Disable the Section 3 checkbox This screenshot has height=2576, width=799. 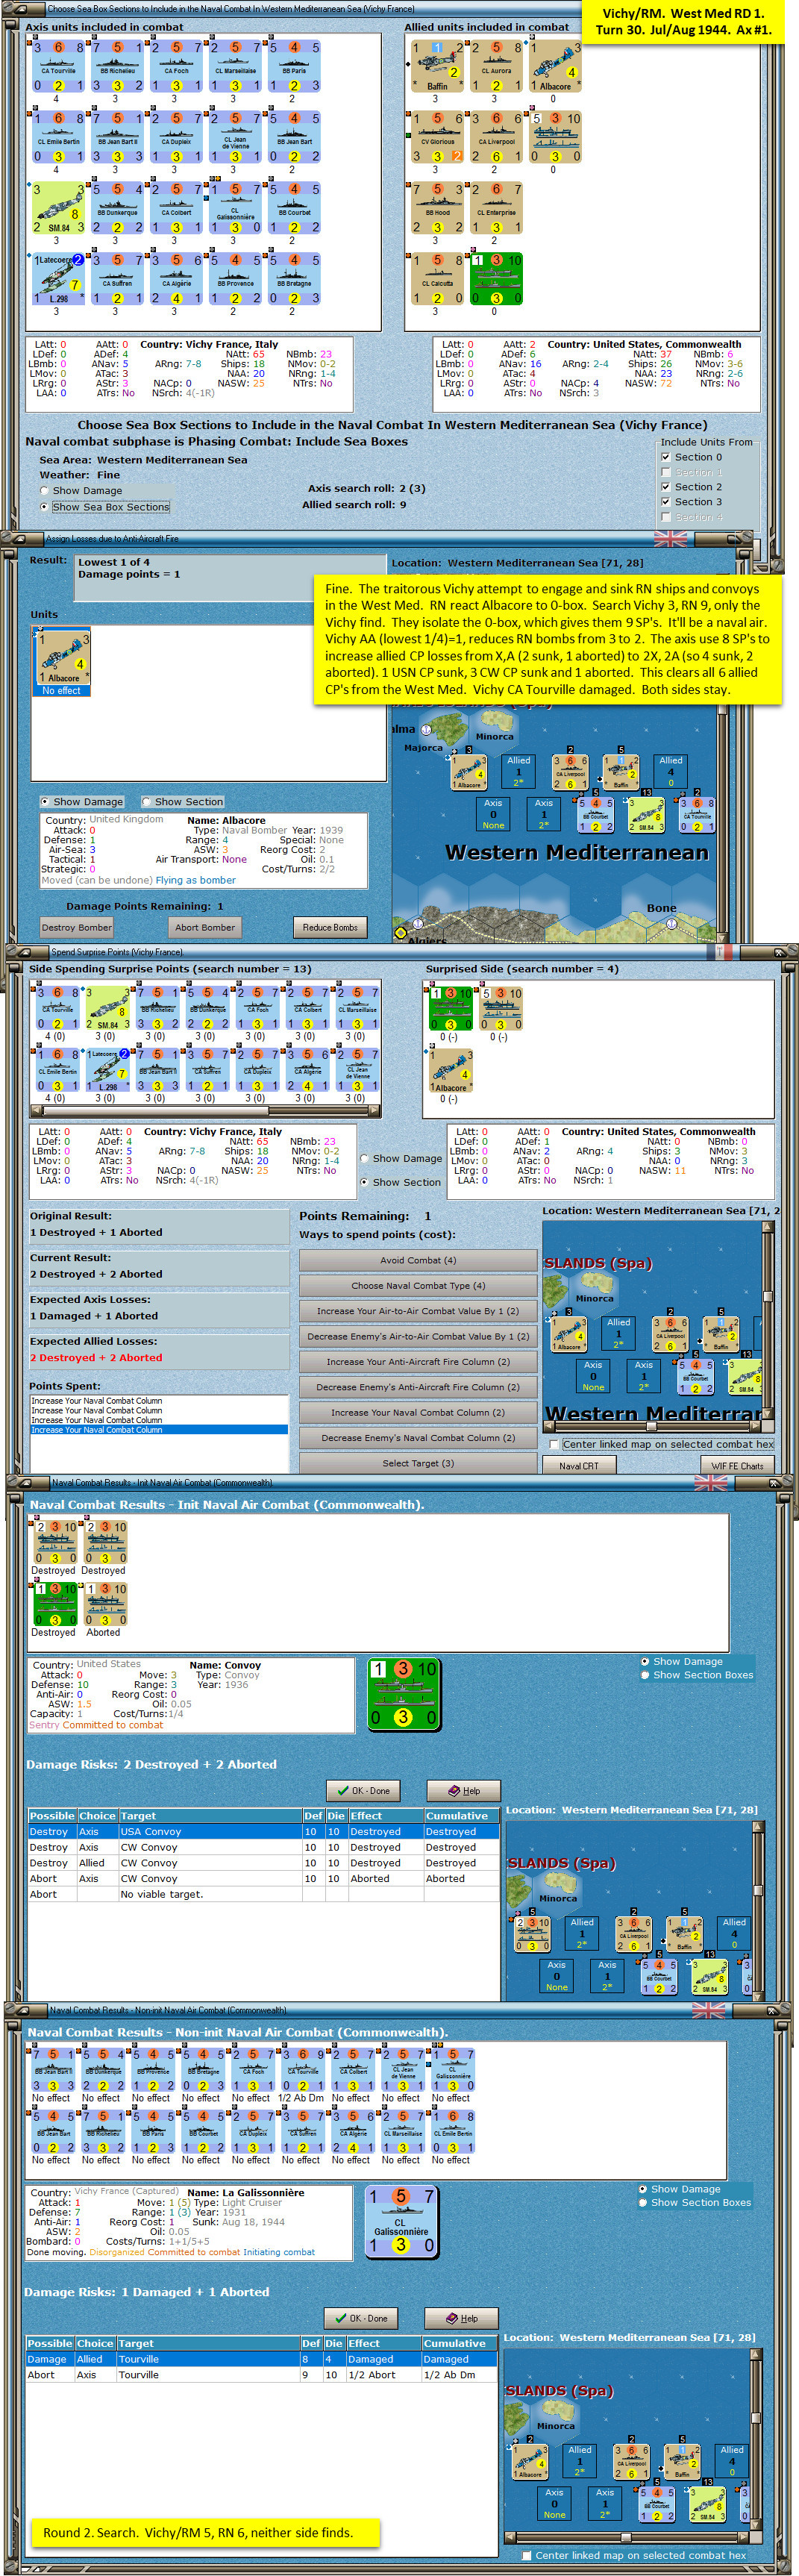666,502
